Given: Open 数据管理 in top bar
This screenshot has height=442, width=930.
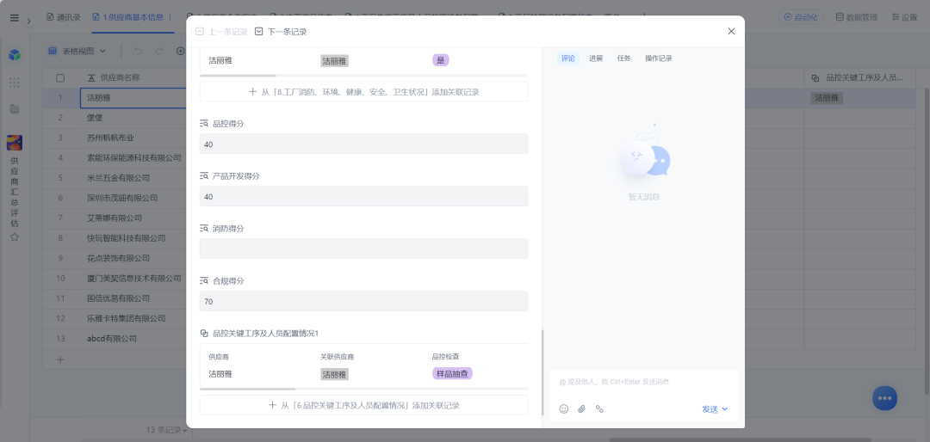Looking at the screenshot, I should pos(857,17).
